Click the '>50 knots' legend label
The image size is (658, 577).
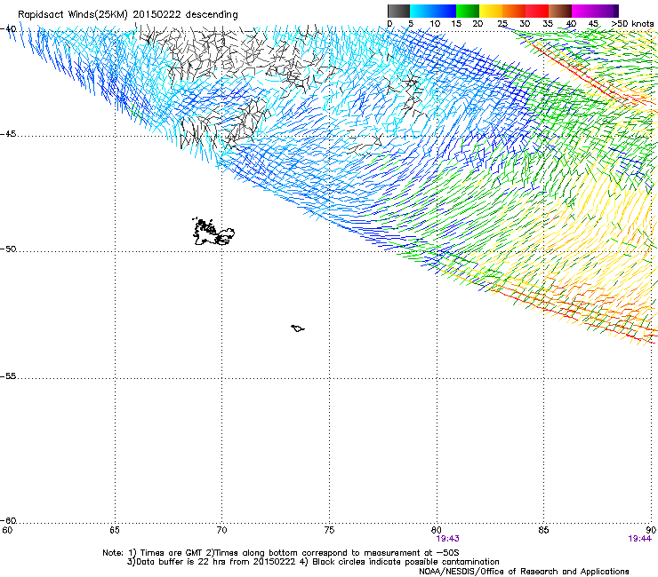tap(632, 24)
